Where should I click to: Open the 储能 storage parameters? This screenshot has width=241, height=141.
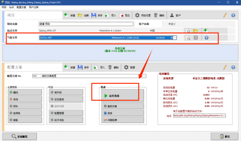point(25,120)
